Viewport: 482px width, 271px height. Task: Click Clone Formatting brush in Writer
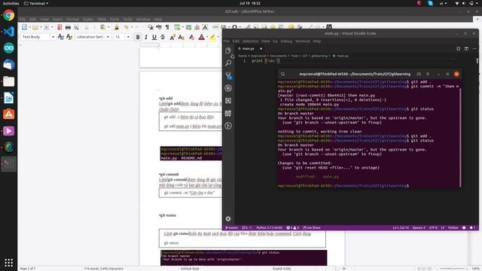click(117, 27)
